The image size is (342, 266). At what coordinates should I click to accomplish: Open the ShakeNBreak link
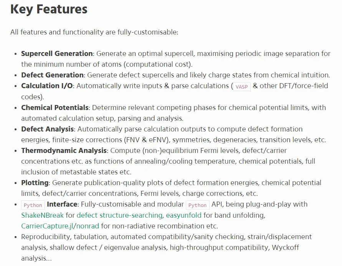point(42,215)
